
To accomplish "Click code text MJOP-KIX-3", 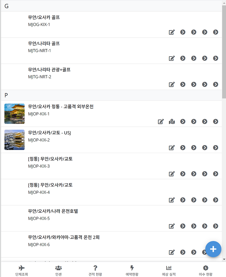I will click(x=39, y=166).
